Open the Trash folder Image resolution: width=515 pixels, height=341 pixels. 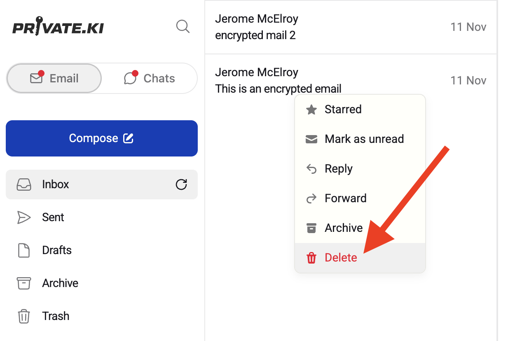55,316
